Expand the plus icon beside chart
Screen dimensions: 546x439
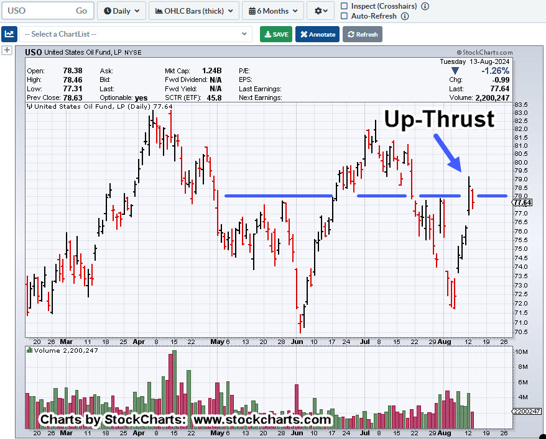tap(7, 50)
